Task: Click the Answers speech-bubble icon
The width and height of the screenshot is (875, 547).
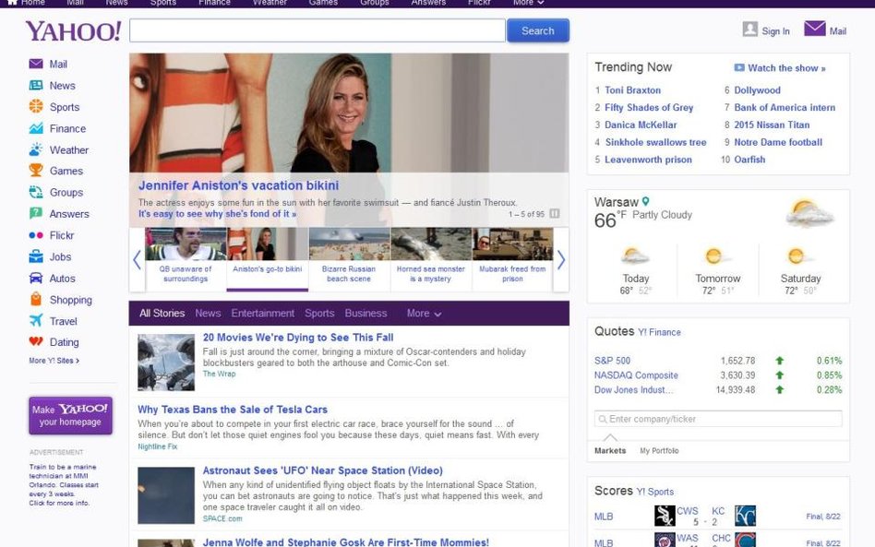Action: pos(36,214)
